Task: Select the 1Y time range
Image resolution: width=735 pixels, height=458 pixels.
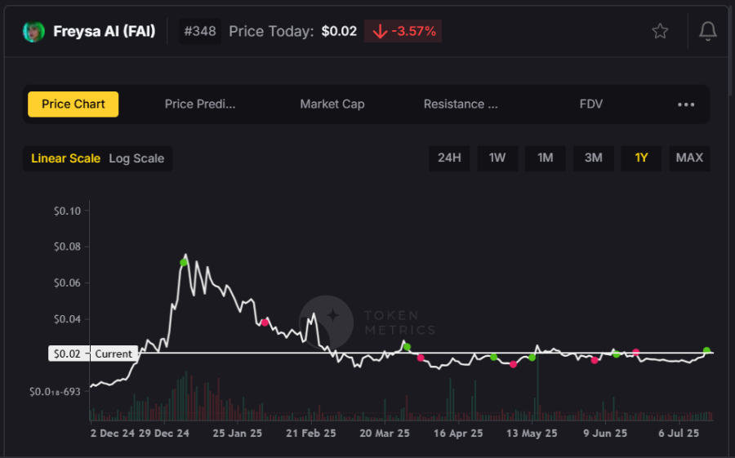Action: click(641, 158)
